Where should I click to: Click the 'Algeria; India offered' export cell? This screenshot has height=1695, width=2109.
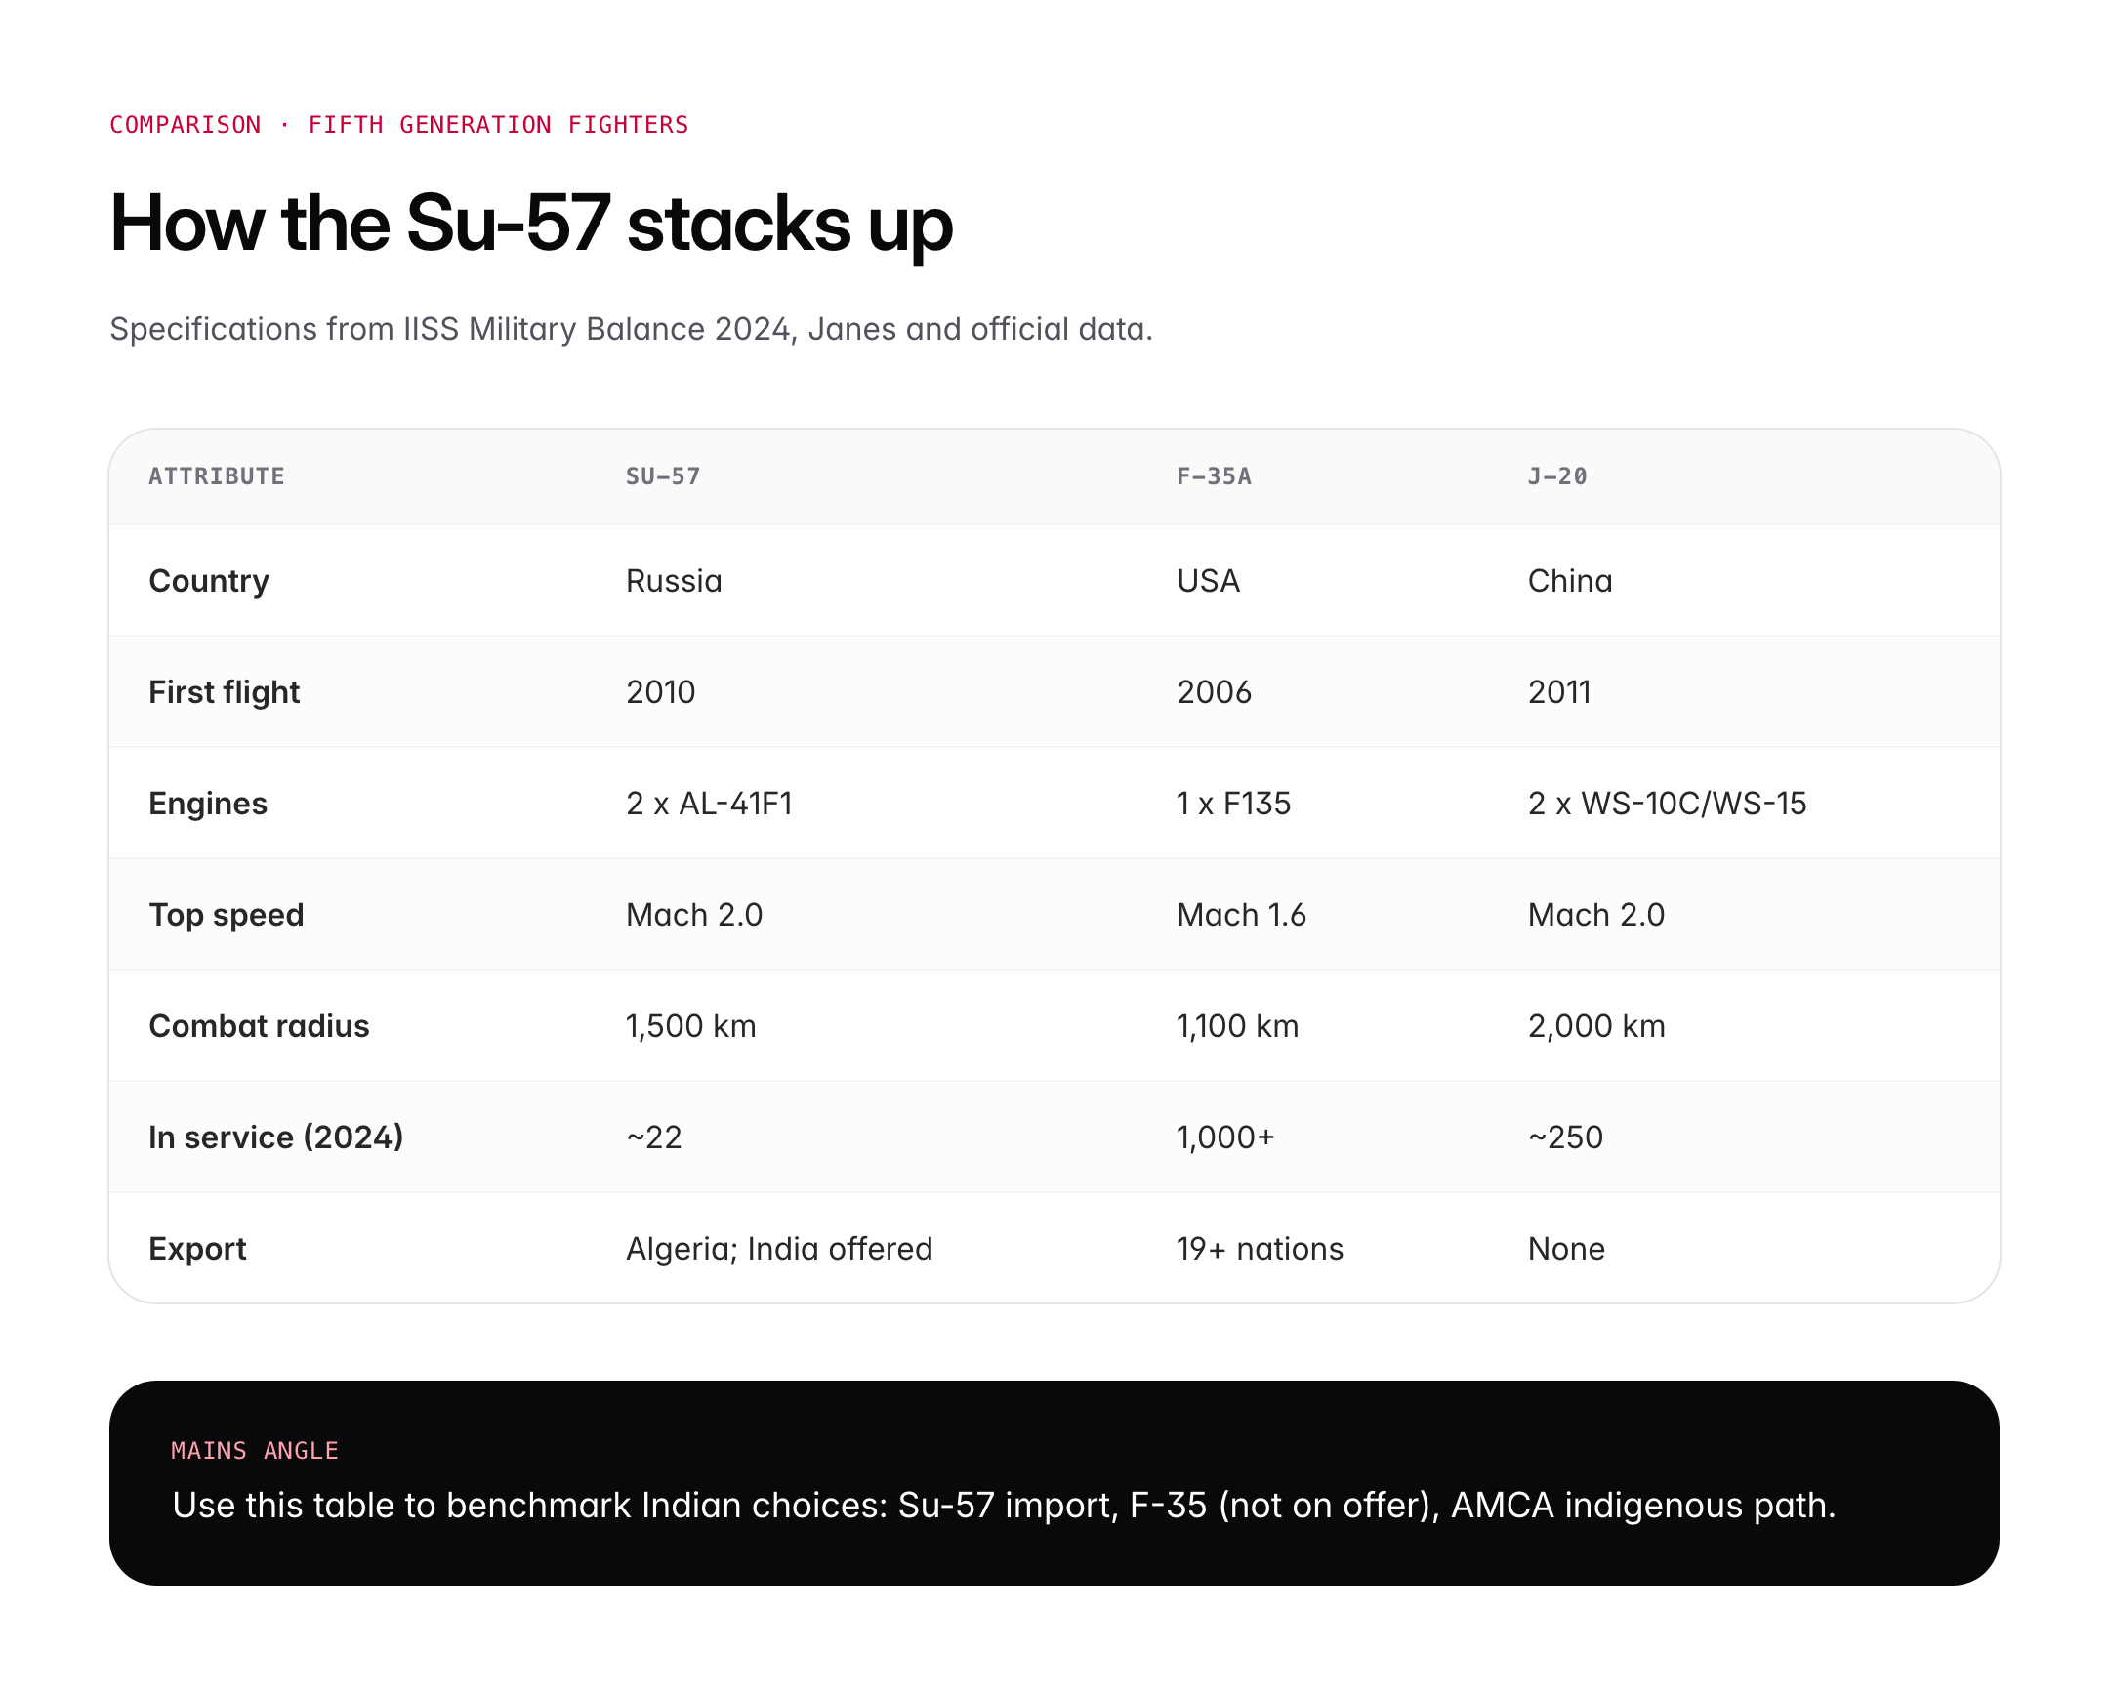778,1249
